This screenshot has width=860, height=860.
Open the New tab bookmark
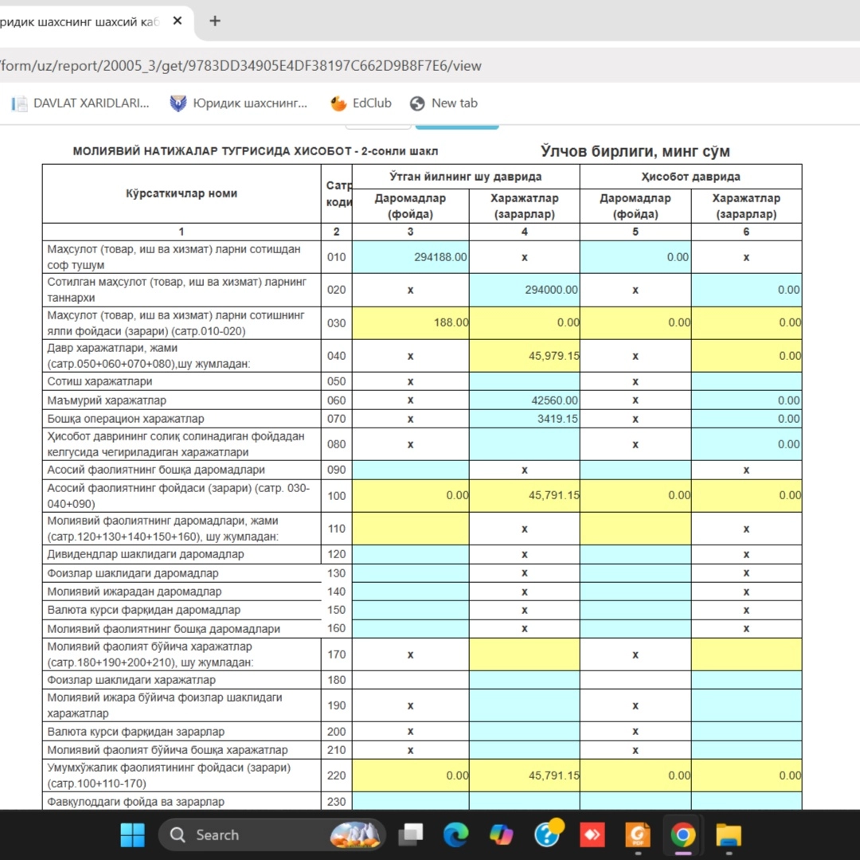444,103
